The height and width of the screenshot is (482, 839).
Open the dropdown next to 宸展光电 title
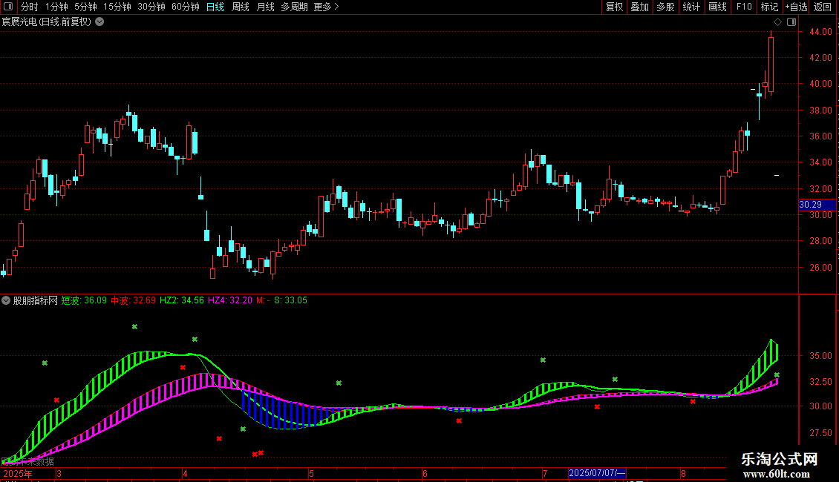click(x=99, y=22)
